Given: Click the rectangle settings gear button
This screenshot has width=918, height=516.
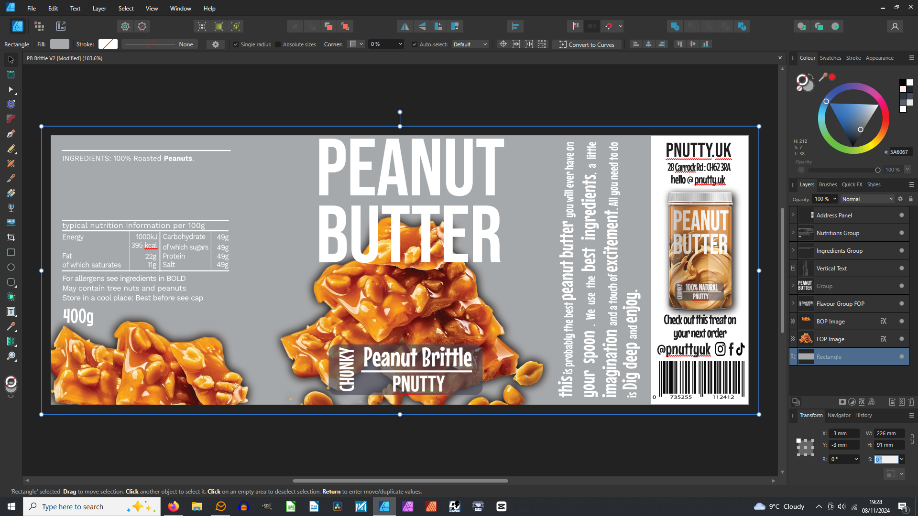Looking at the screenshot, I should (x=216, y=44).
